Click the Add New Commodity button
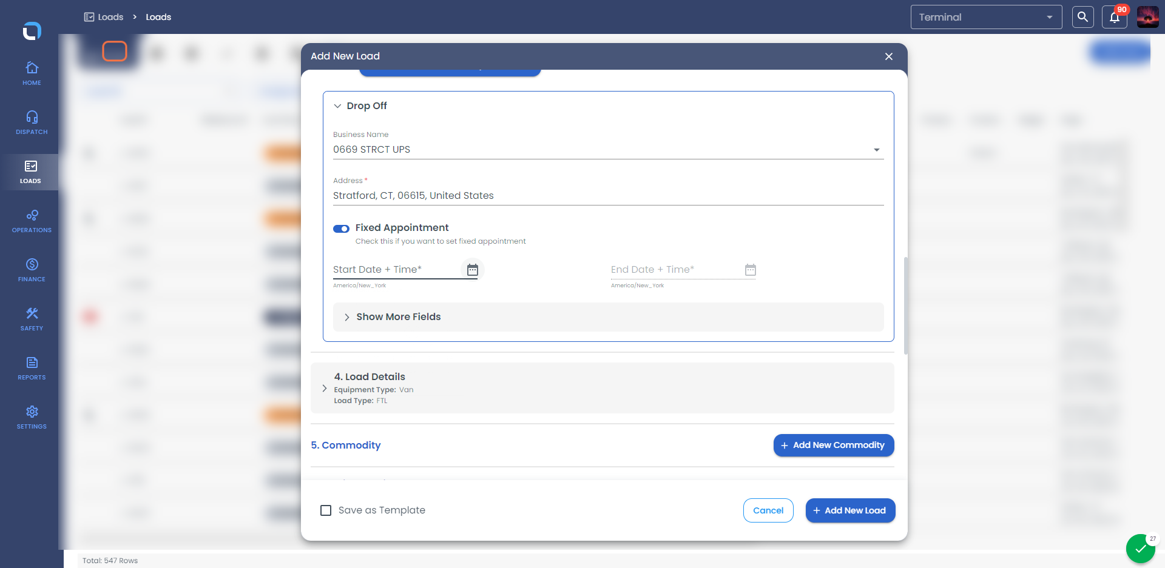Image resolution: width=1165 pixels, height=568 pixels. 834,445
